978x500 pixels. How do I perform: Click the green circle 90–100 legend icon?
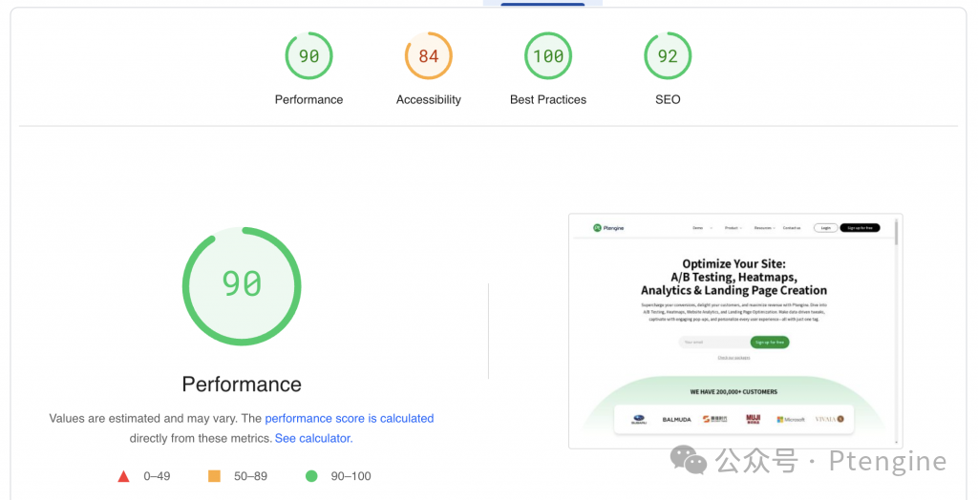311,476
